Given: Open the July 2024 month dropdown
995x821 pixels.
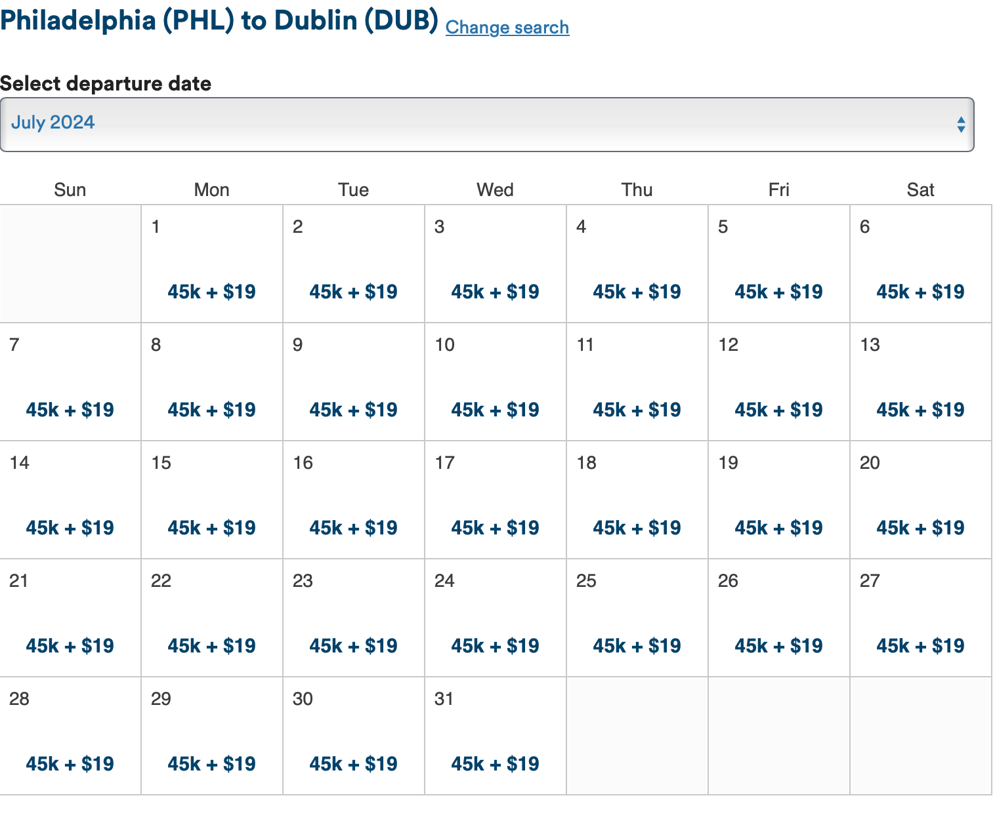Looking at the screenshot, I should click(486, 124).
